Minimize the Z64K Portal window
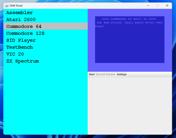This screenshot has height=138, width=176. [148, 6]
